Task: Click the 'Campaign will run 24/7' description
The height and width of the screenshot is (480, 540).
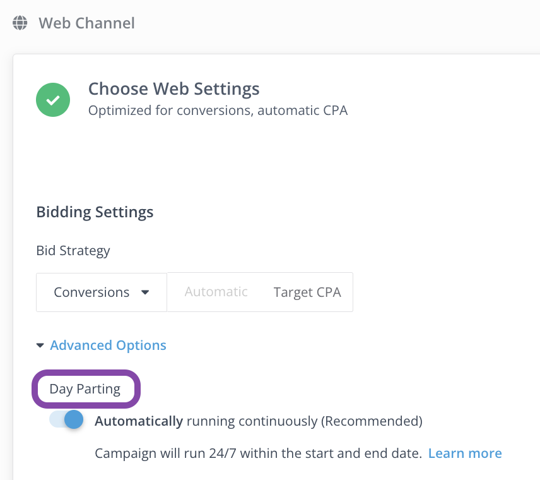Action: pyautogui.click(x=258, y=453)
